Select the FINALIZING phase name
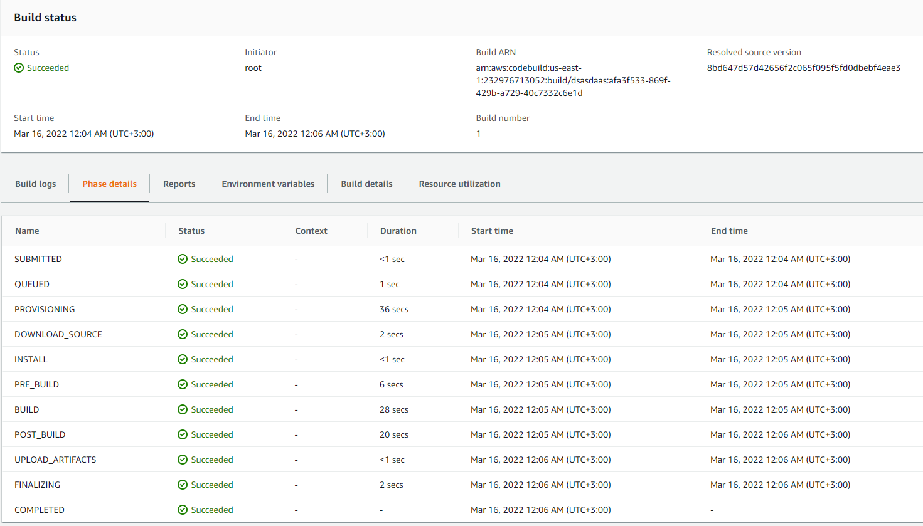Image resolution: width=923 pixels, height=526 pixels. [x=38, y=485]
